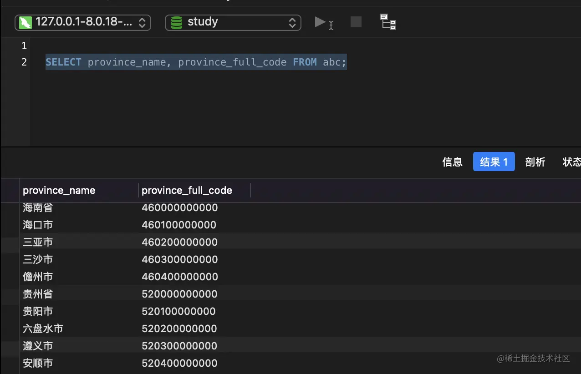The width and height of the screenshot is (581, 374).
Task: Click the code cell 460300000000
Action: point(180,259)
